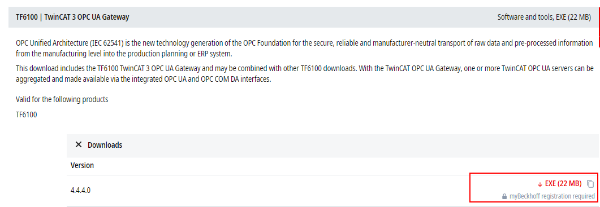Image resolution: width=600 pixels, height=207 pixels.
Task: Click the Valid for the following products text
Action: point(62,100)
